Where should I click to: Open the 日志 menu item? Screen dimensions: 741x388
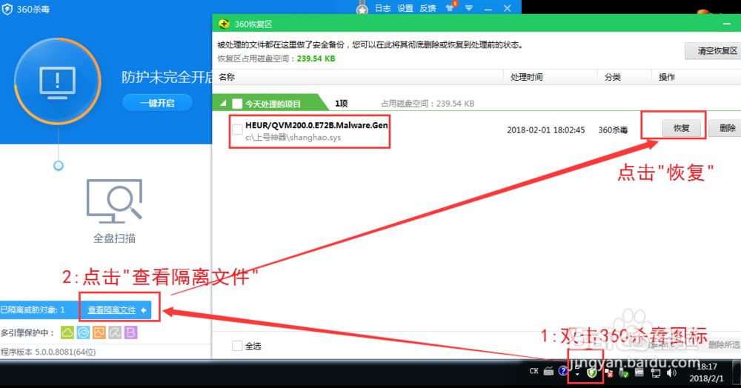point(382,9)
